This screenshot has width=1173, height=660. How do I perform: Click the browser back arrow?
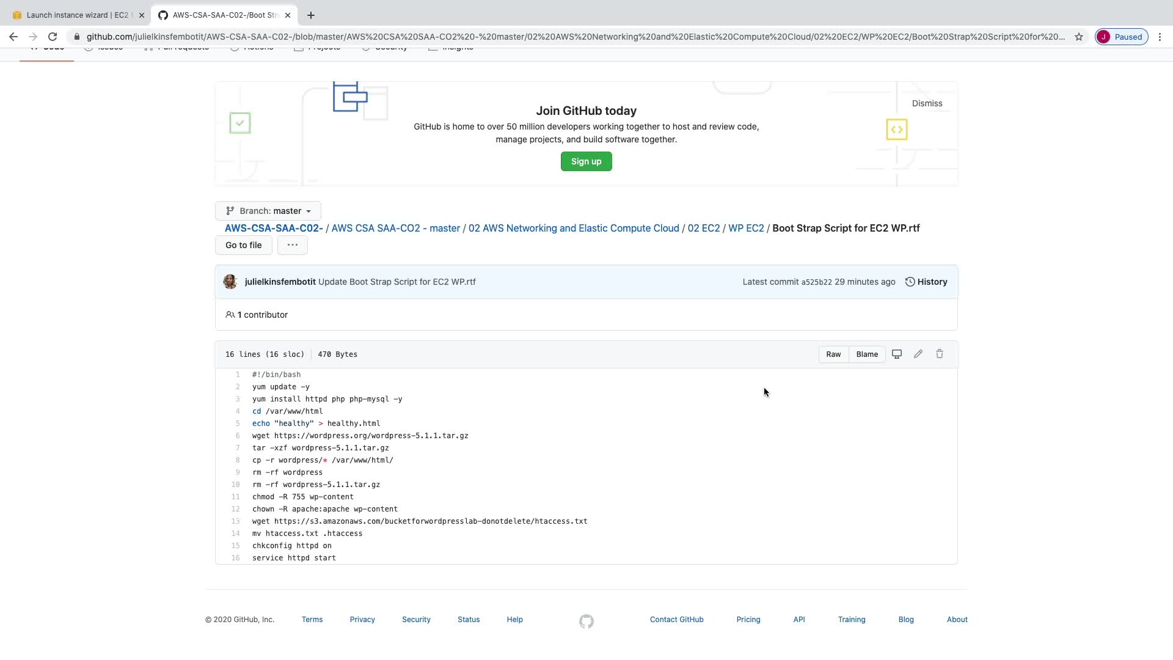click(x=13, y=37)
